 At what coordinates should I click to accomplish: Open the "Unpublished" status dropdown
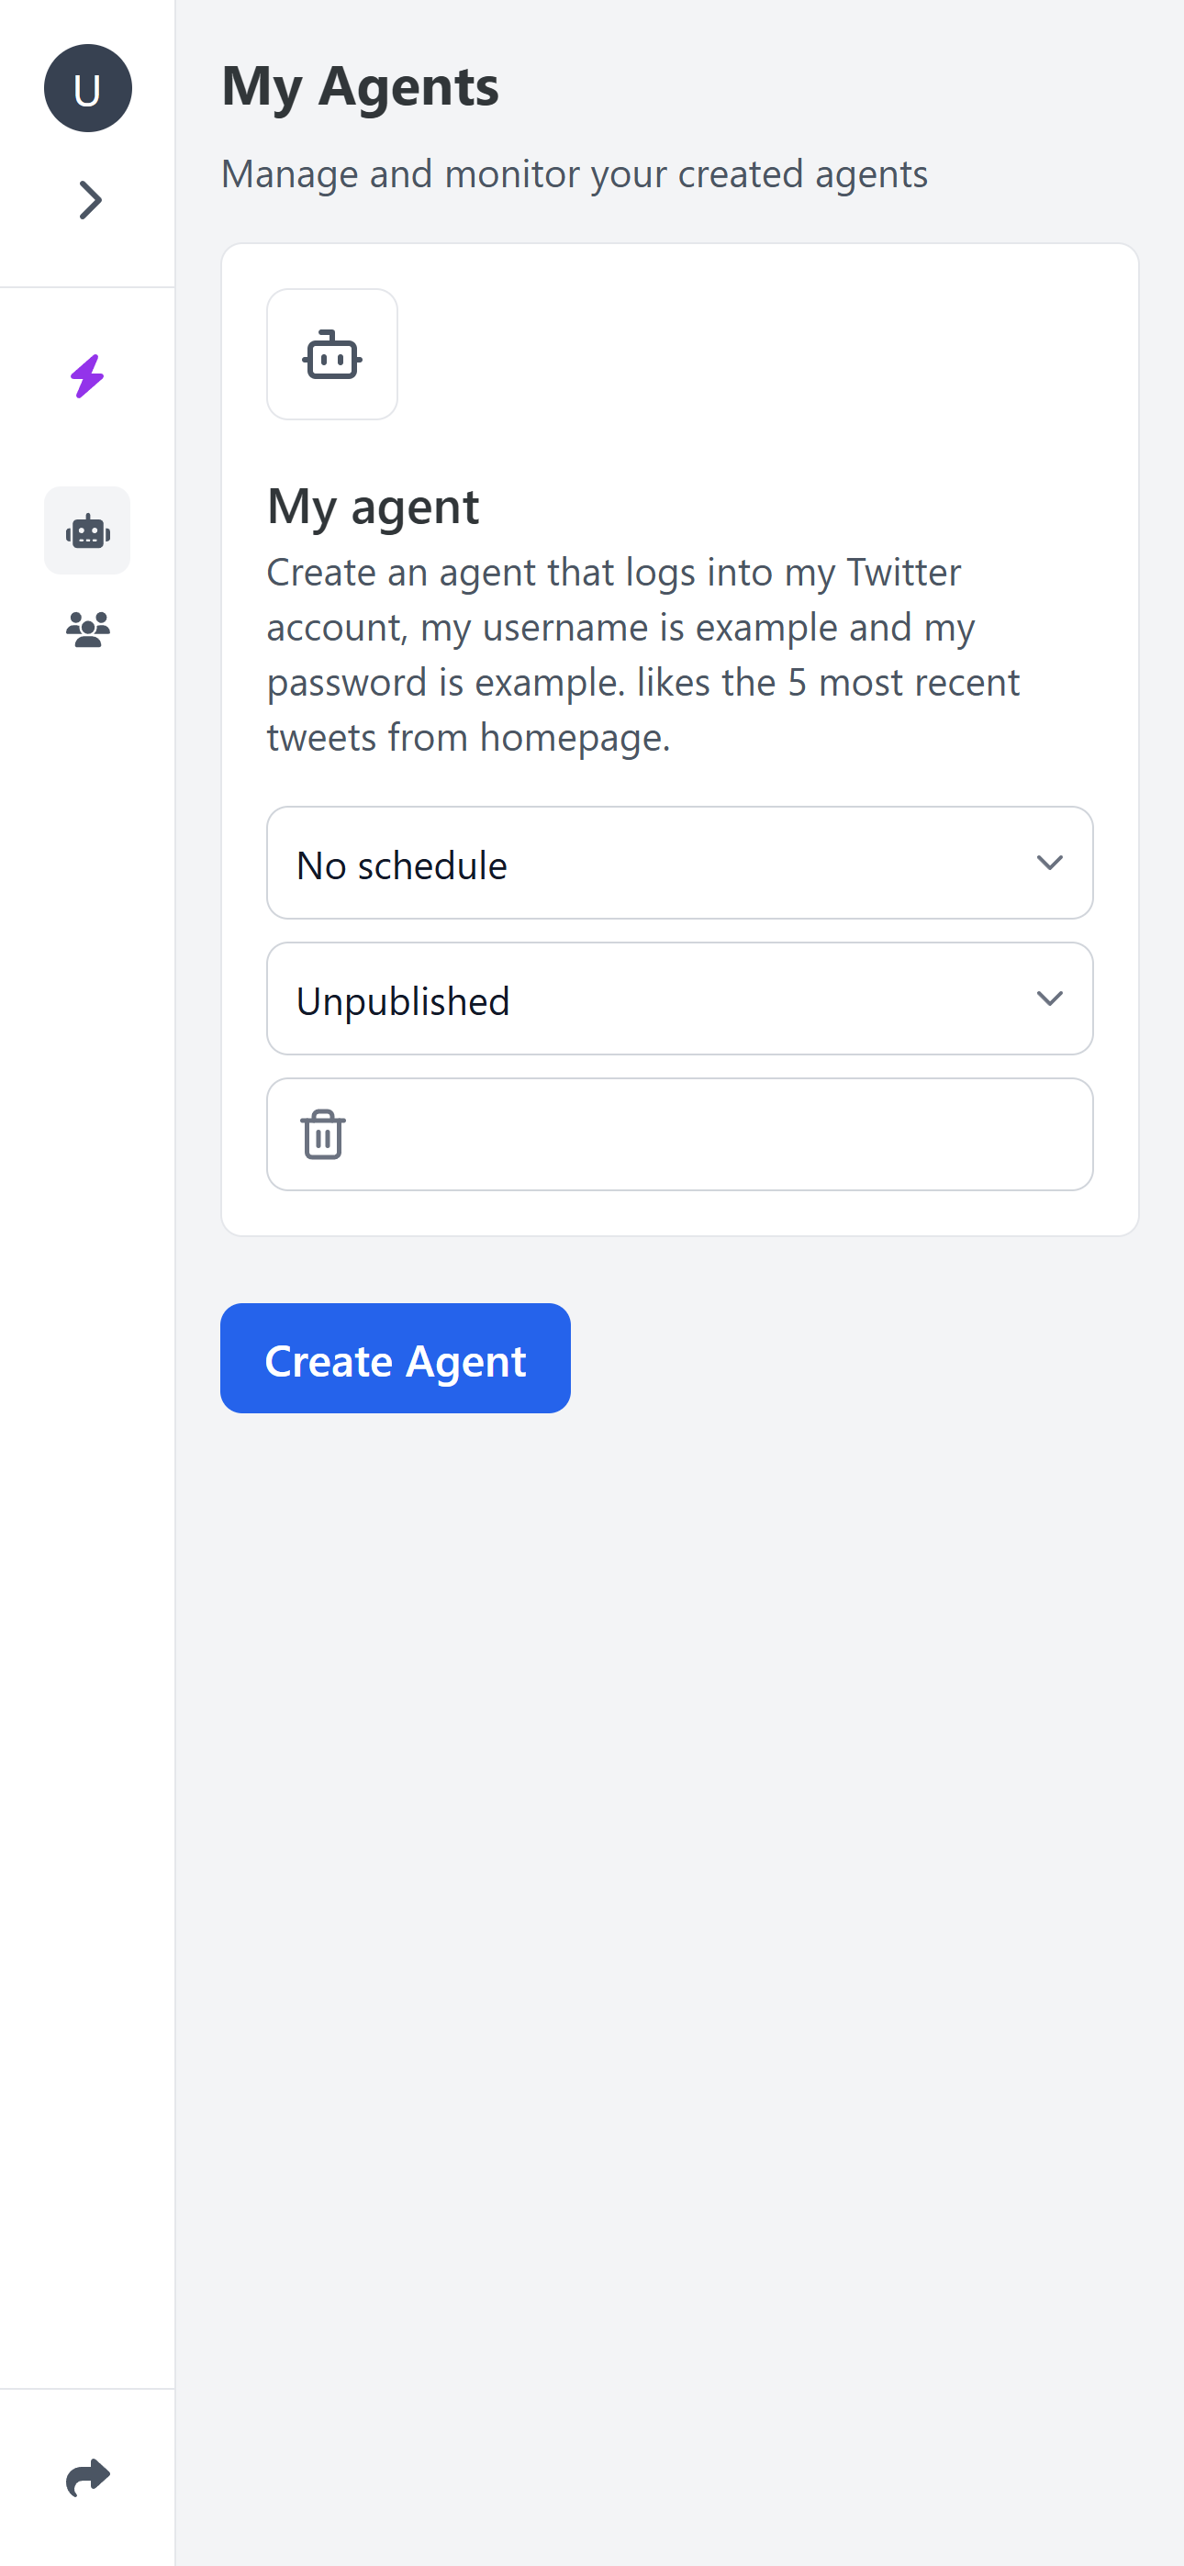click(x=680, y=999)
